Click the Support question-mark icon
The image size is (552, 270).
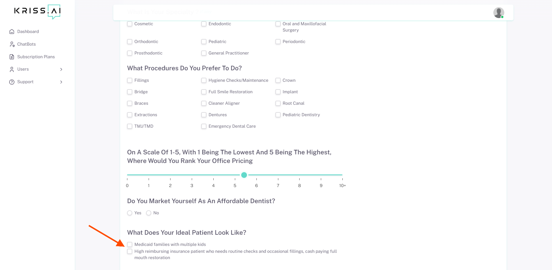point(12,82)
